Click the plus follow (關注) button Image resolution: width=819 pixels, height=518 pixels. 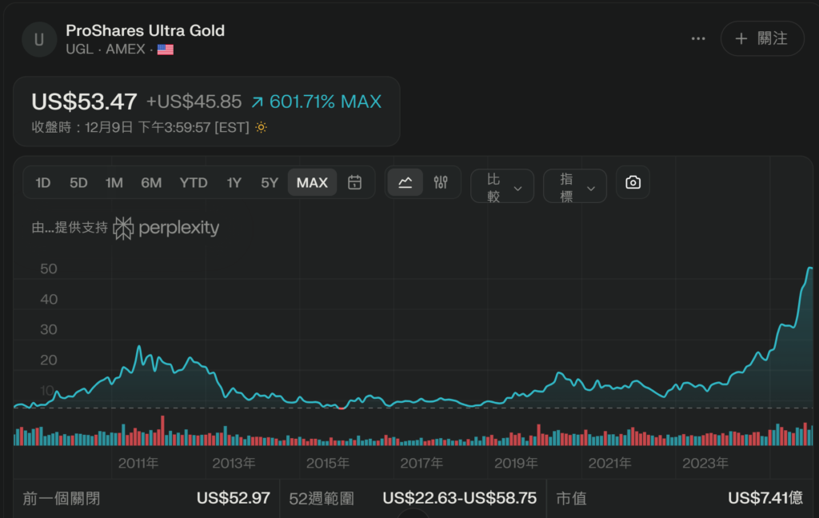pos(762,38)
